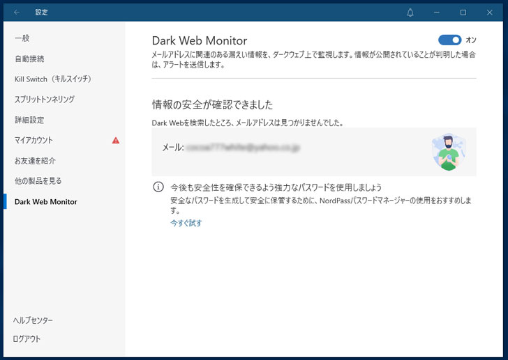
Task: Open the Kill Switch (キルスイッチ) settings
Action: pyautogui.click(x=53, y=79)
